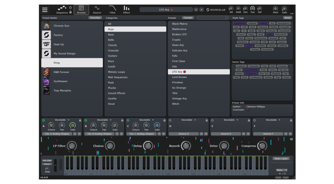Viewport: 334px width, 184px height.
Task: Choose the Bass category
Action: click(x=135, y=35)
